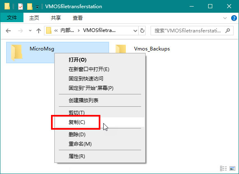239x174 pixels.
Task: Switch to details view layout icon
Action: tap(223, 169)
